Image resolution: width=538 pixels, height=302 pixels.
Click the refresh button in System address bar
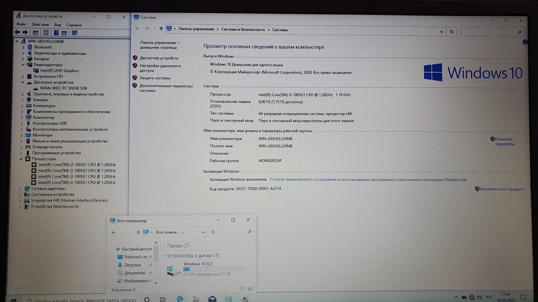tap(452, 32)
